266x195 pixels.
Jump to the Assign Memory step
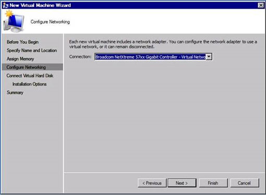coord(20,59)
